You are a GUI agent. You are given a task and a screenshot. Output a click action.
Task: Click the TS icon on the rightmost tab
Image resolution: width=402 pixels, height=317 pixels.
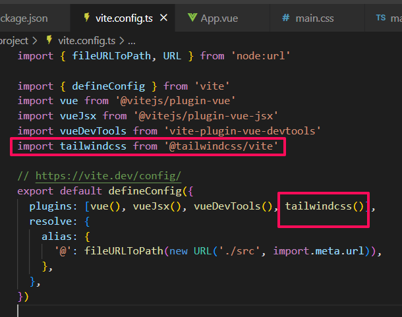pos(380,17)
